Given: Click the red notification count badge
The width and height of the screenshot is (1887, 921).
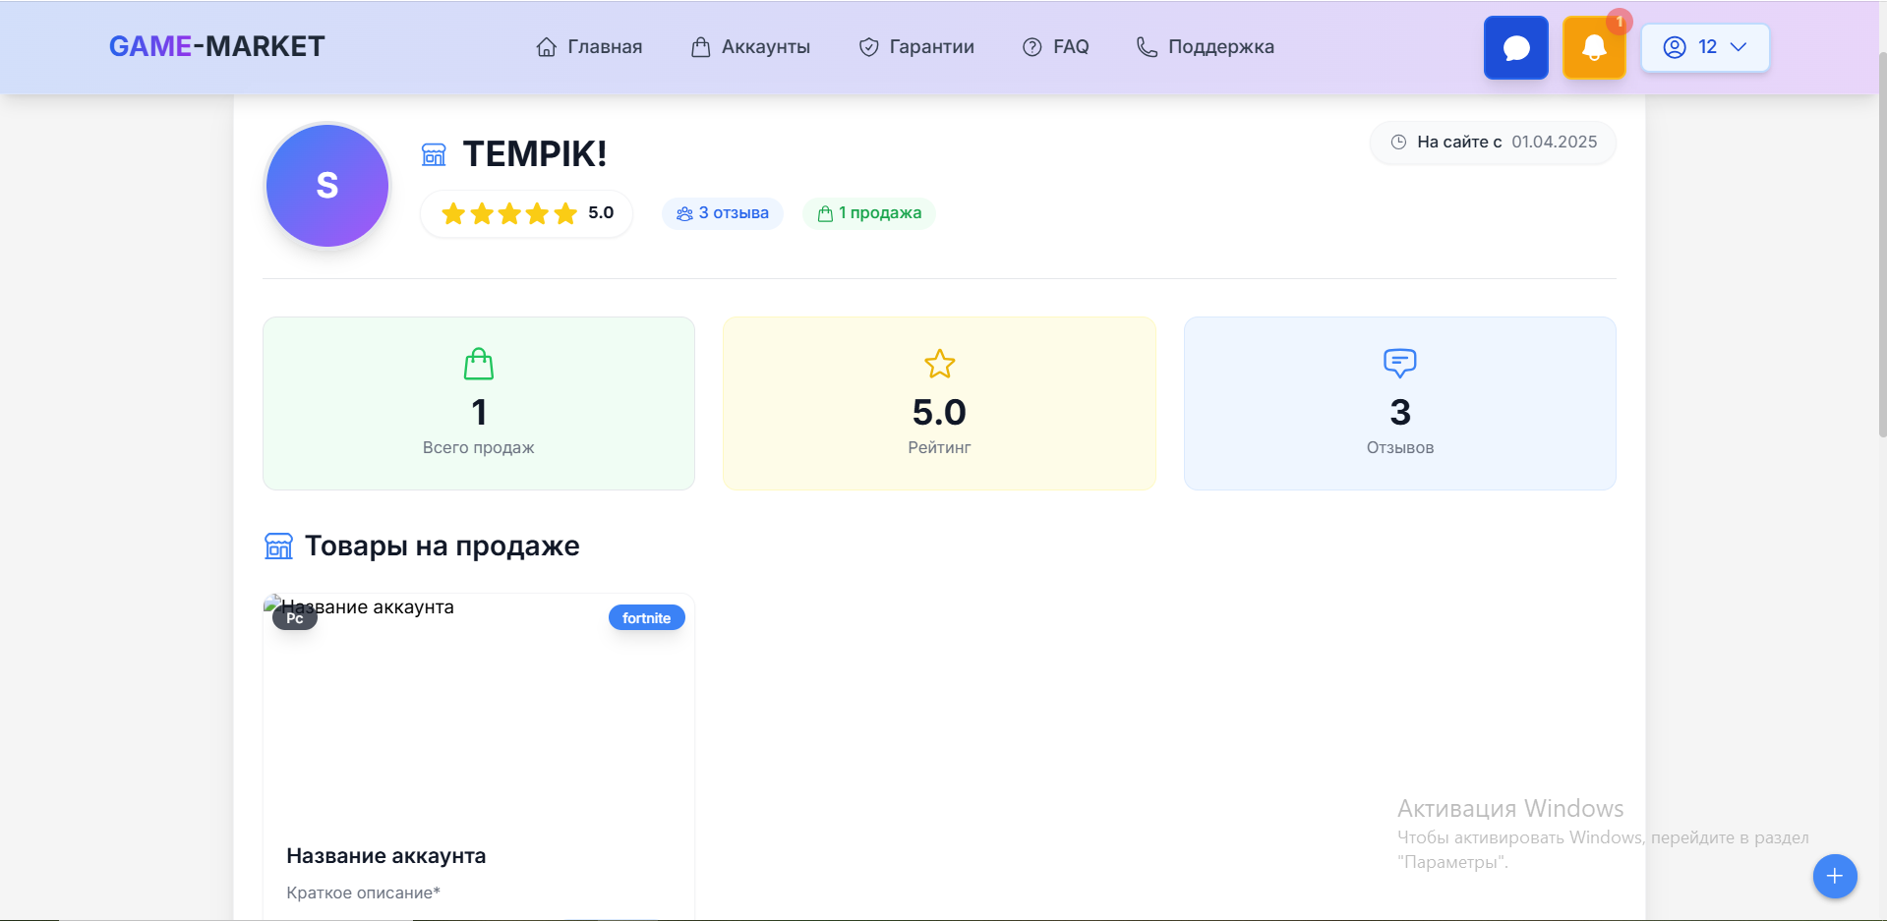Looking at the screenshot, I should coord(1620,21).
